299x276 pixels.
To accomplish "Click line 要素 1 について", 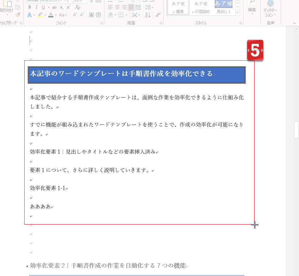I will coord(90,170).
